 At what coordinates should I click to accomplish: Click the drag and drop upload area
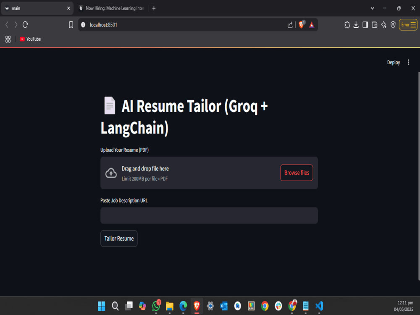coord(209,173)
